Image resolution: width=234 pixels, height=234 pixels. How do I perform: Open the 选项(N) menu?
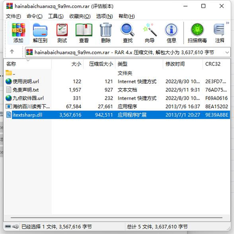(x=104, y=16)
